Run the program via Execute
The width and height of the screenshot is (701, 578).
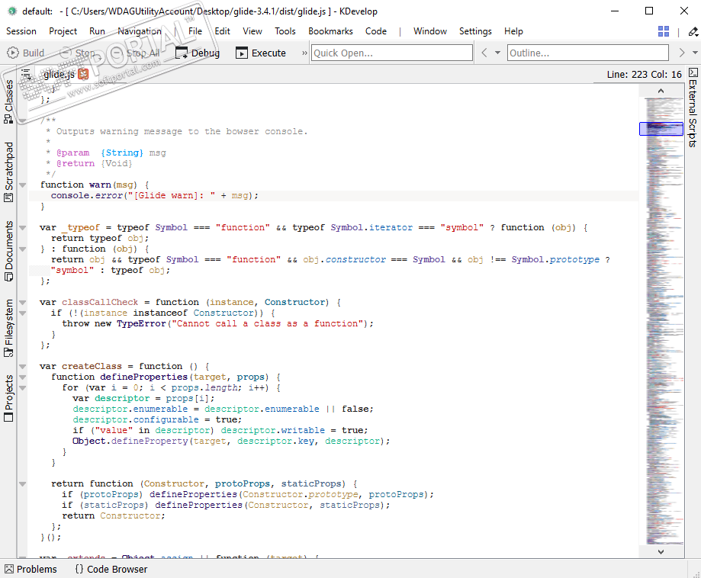pos(261,53)
